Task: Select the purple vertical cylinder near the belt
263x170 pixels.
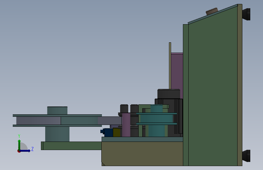Action: [x=126, y=125]
